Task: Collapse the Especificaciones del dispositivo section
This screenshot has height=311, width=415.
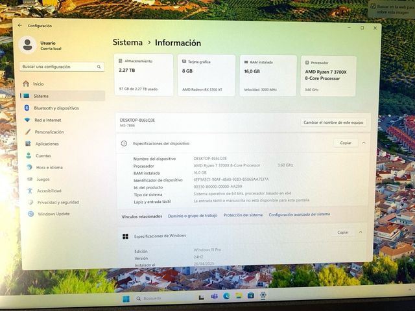Action: [364, 143]
